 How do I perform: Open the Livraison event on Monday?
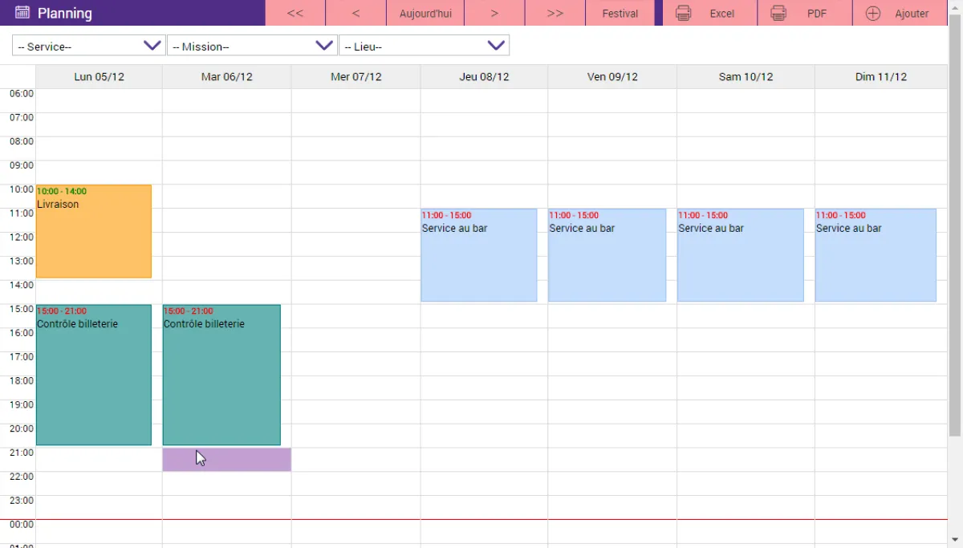coord(94,231)
